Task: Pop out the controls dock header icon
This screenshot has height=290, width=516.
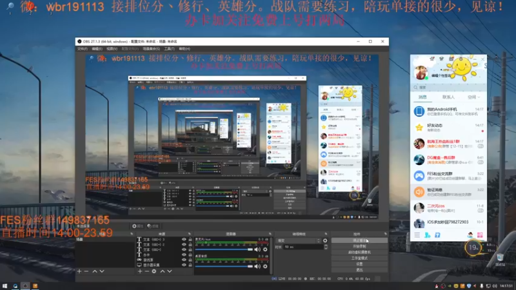Action: tap(385, 234)
